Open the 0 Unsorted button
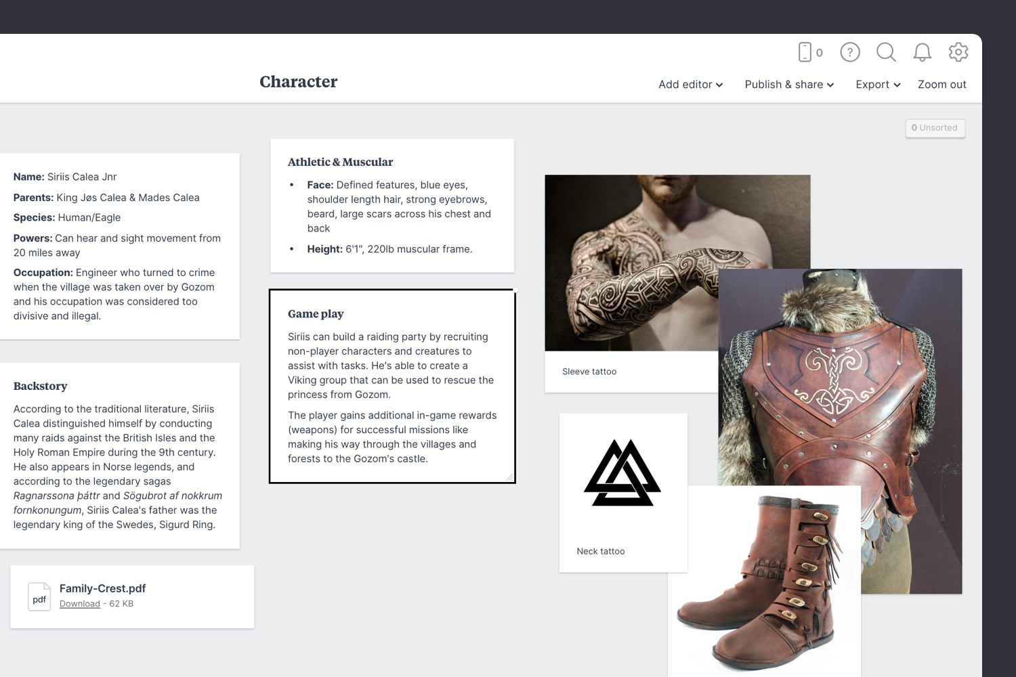Viewport: 1016px width, 677px height. pyautogui.click(x=935, y=128)
